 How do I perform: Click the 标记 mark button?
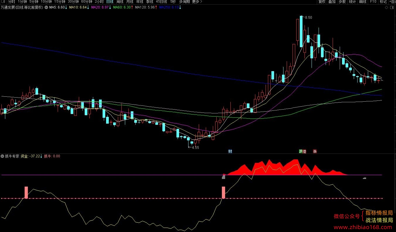pyautogui.click(x=383, y=2)
